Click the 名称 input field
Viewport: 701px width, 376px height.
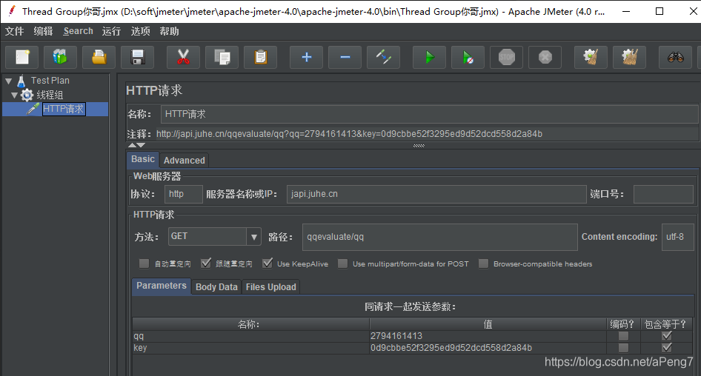[429, 114]
